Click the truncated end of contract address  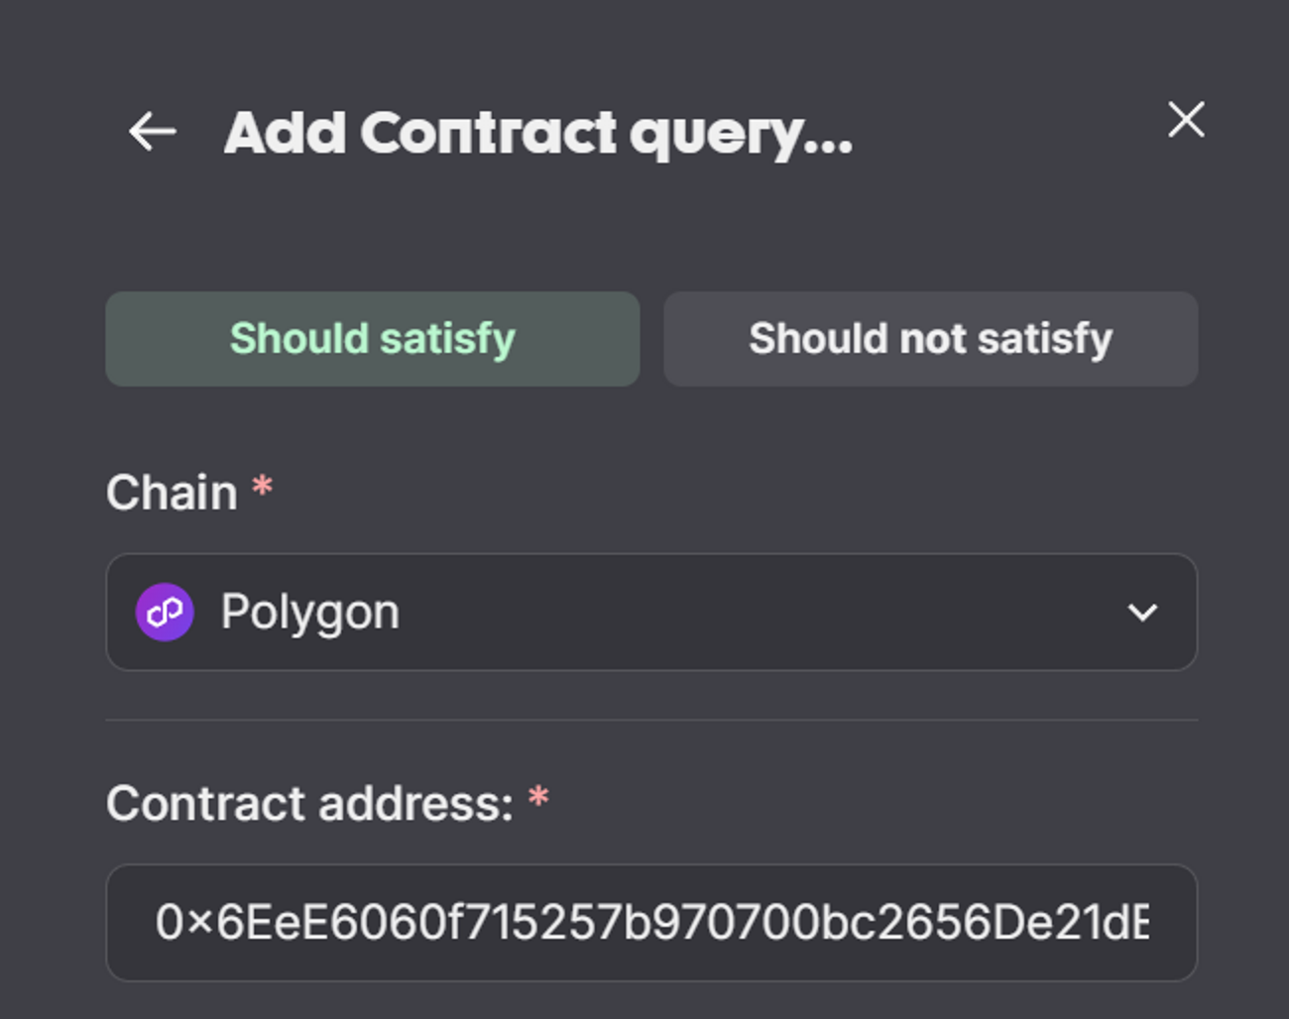pos(1129,923)
